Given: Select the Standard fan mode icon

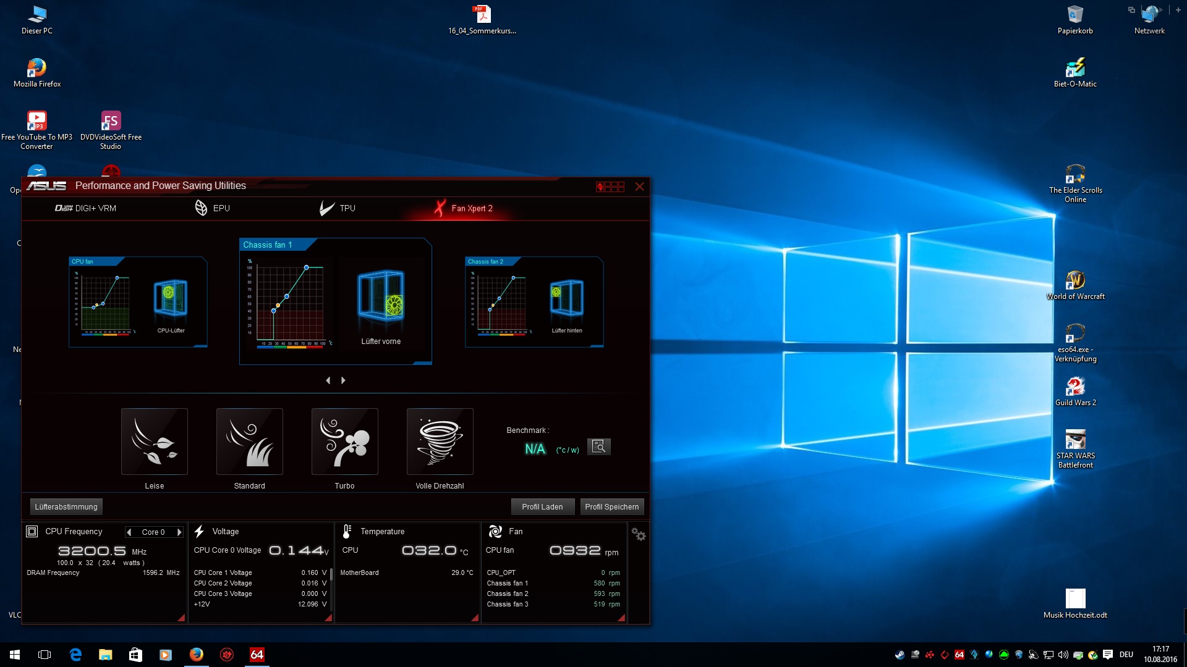Looking at the screenshot, I should (250, 442).
